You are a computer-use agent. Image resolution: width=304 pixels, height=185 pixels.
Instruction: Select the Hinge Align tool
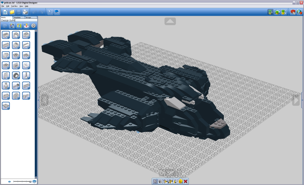coord(170,181)
